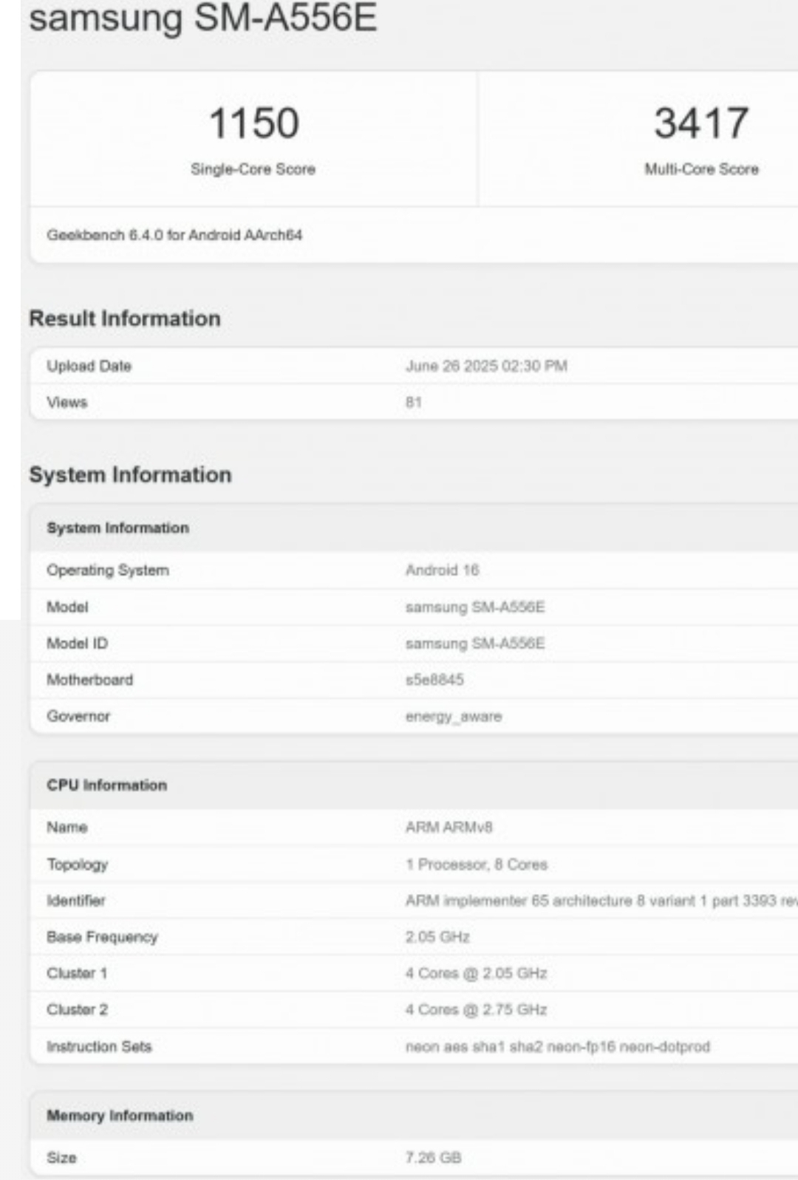Image resolution: width=798 pixels, height=1180 pixels.
Task: Select the '1 Processor, 8 Cores' value
Action: 477,864
